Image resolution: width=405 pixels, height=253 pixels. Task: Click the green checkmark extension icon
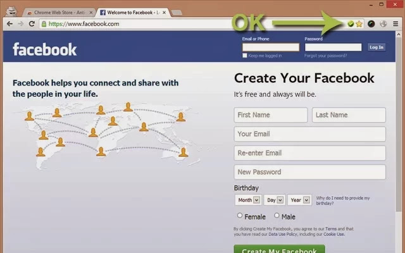(x=351, y=24)
